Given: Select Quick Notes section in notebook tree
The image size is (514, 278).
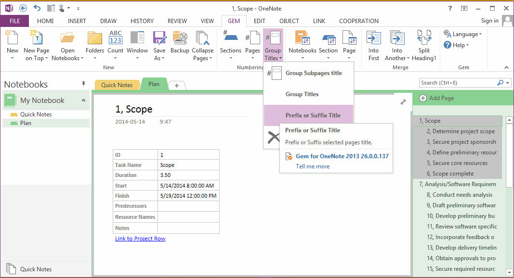Looking at the screenshot, I should (46, 114).
